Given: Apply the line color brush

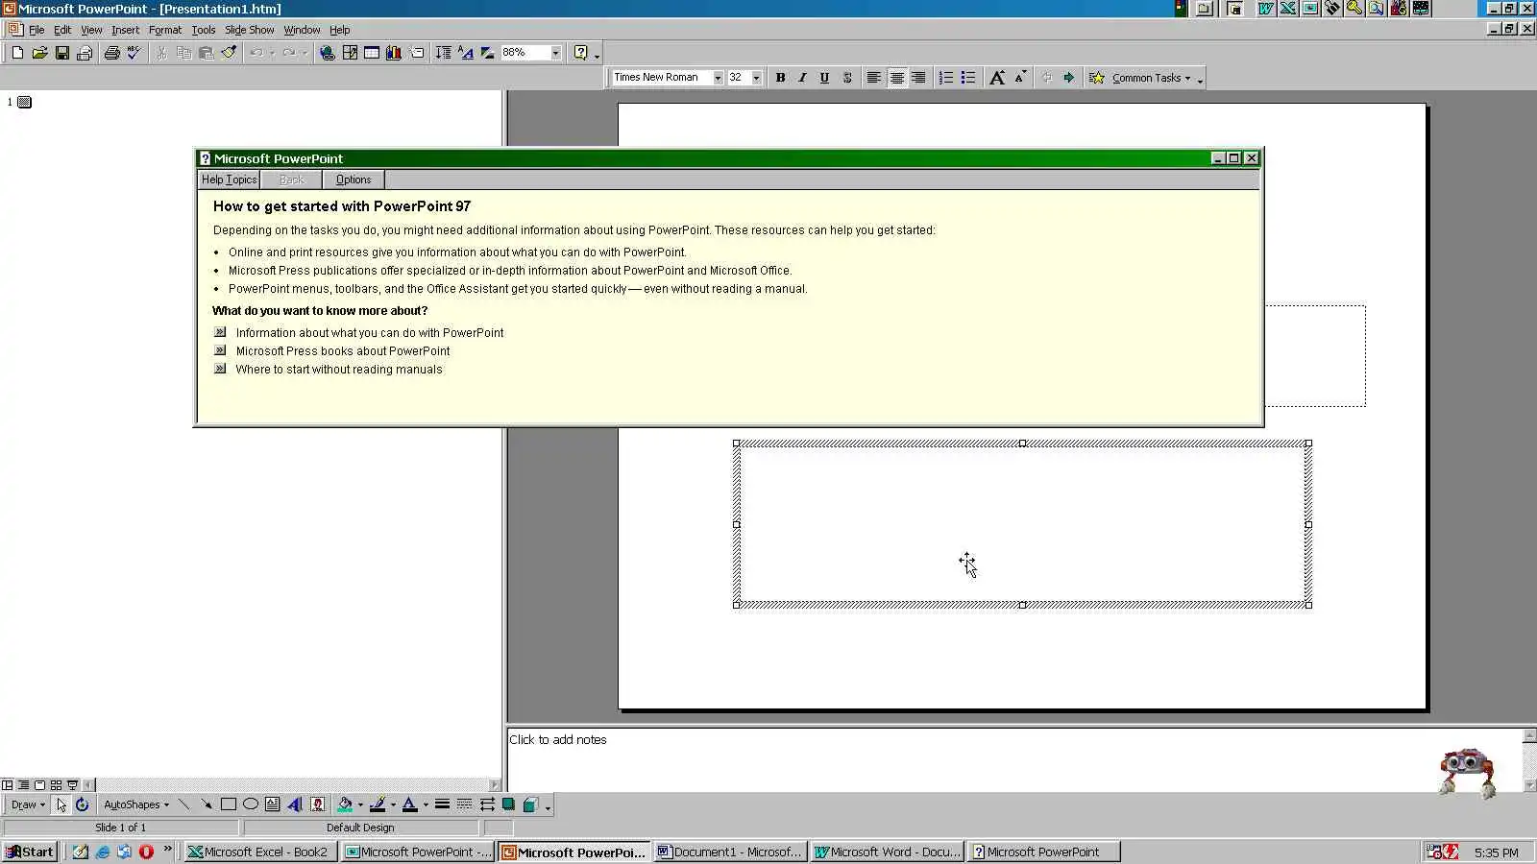Looking at the screenshot, I should click(x=378, y=804).
